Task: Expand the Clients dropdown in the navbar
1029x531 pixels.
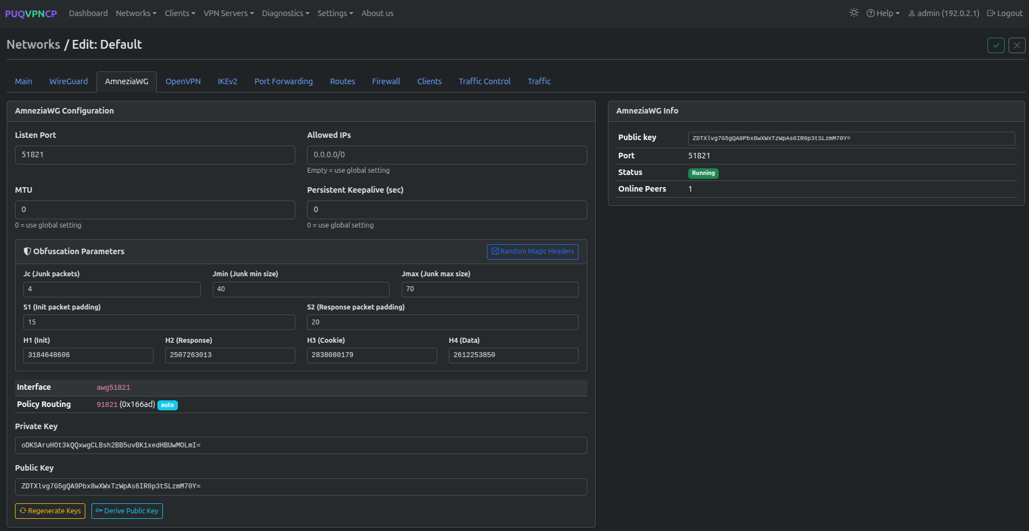Action: coord(180,13)
